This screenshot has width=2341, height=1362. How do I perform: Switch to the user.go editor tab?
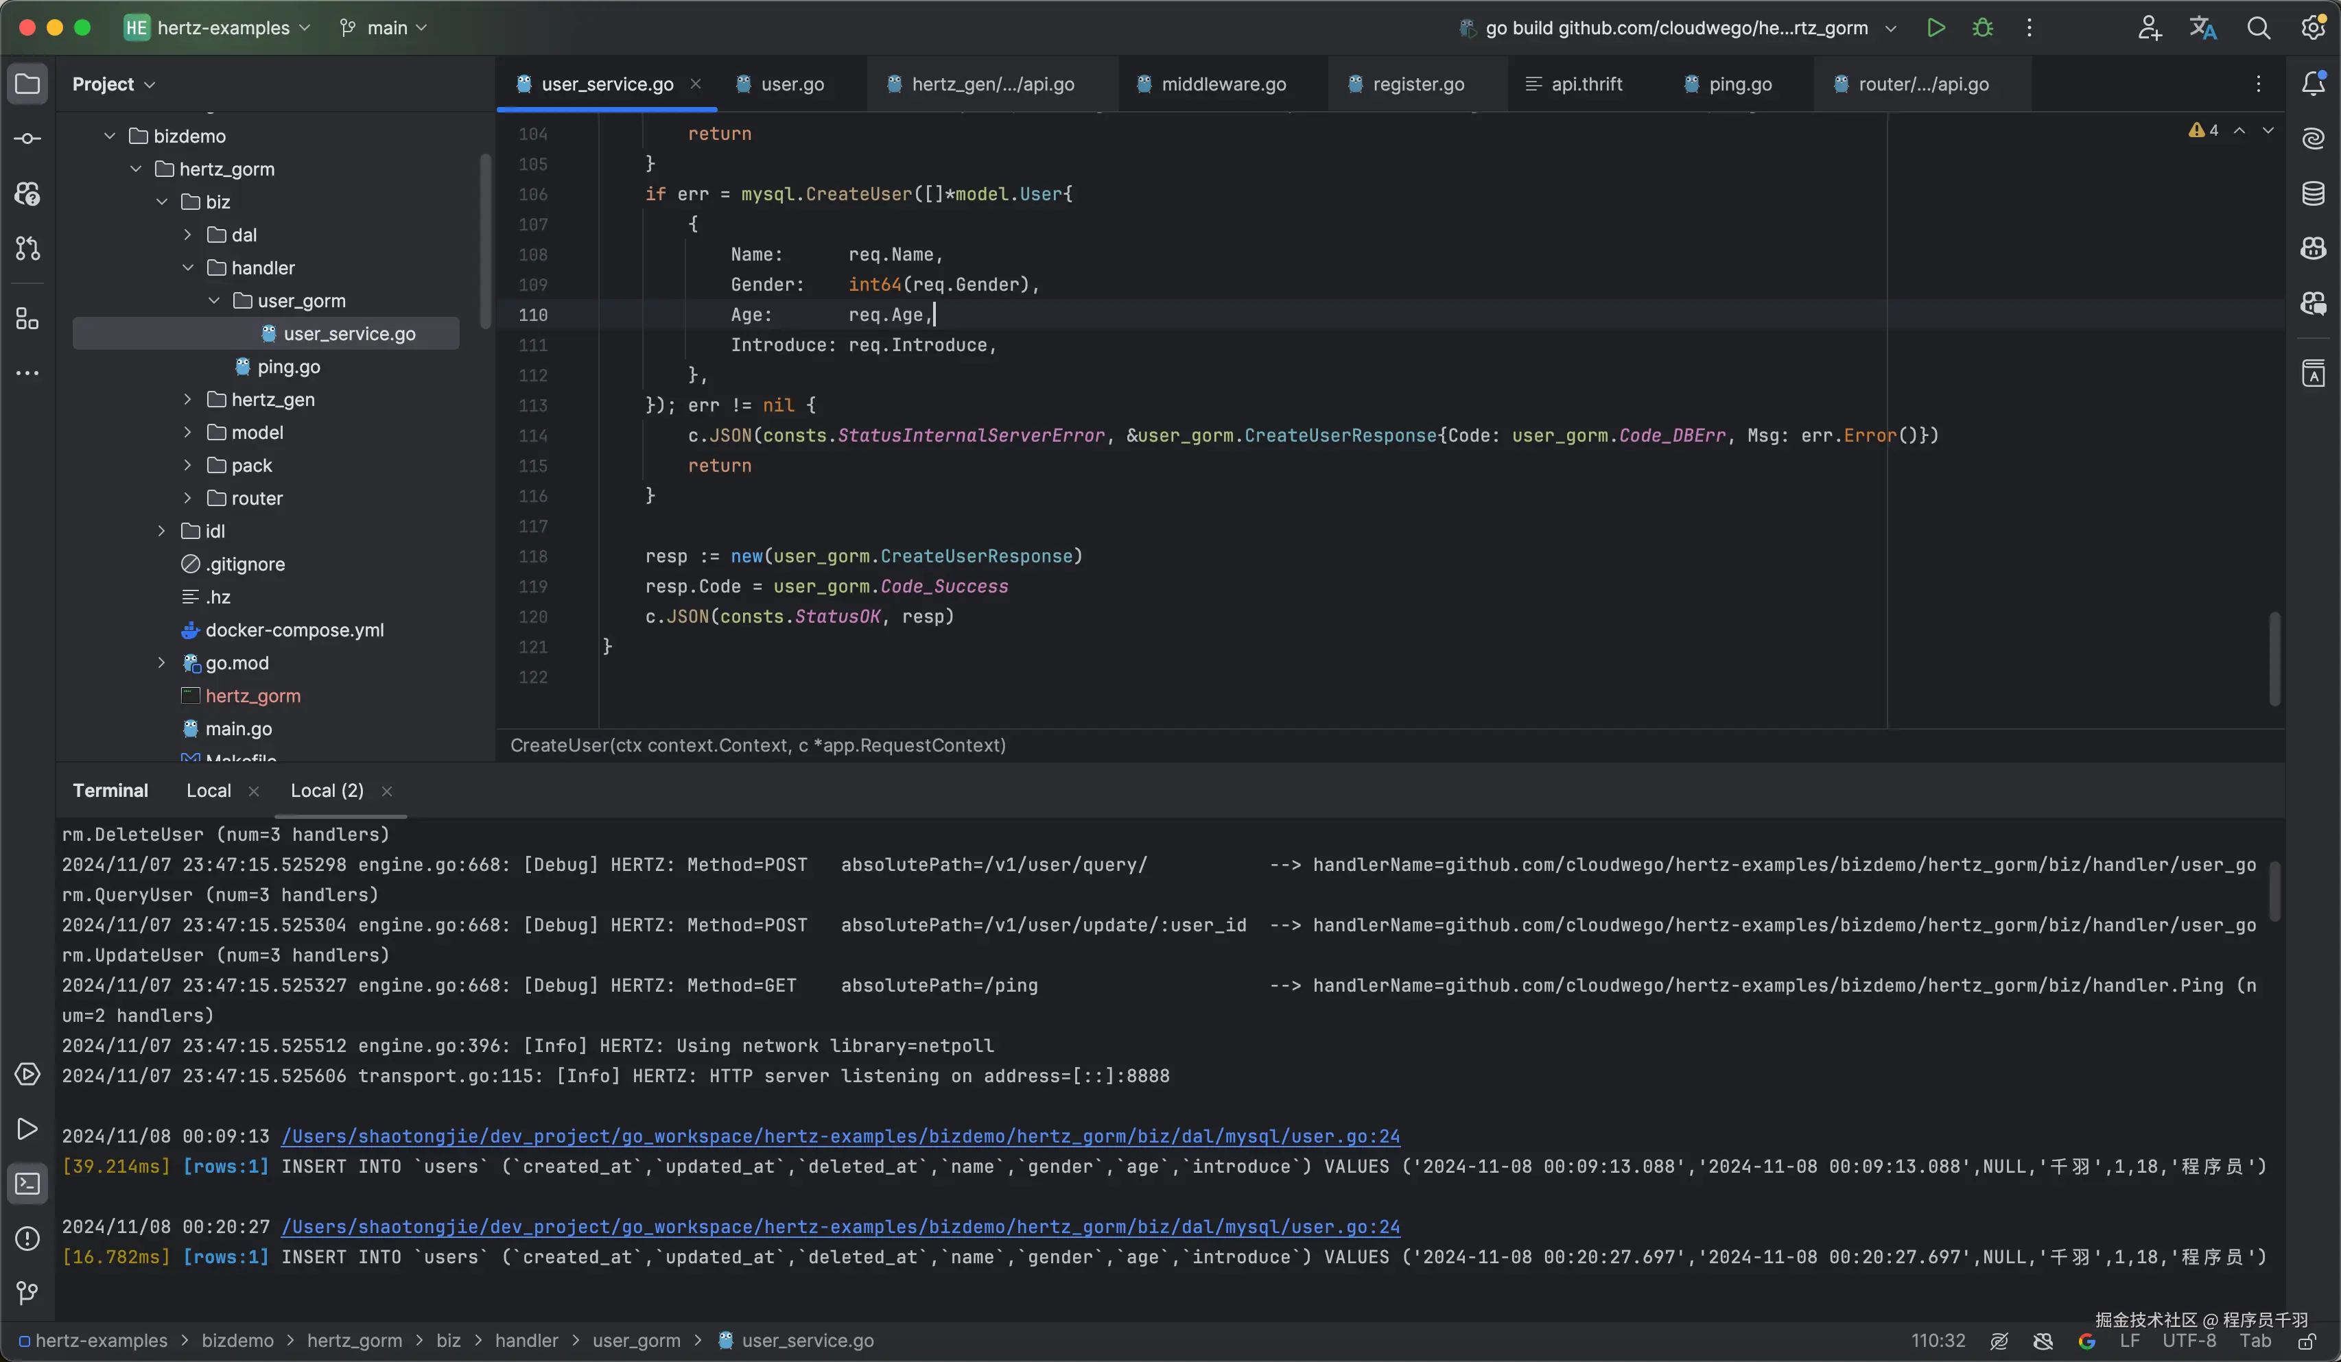point(792,84)
